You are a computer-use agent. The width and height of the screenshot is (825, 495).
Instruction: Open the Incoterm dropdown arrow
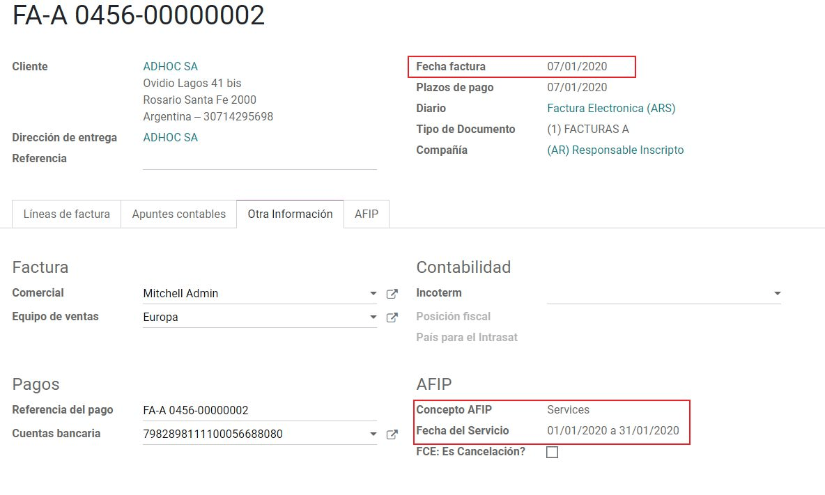click(x=778, y=294)
